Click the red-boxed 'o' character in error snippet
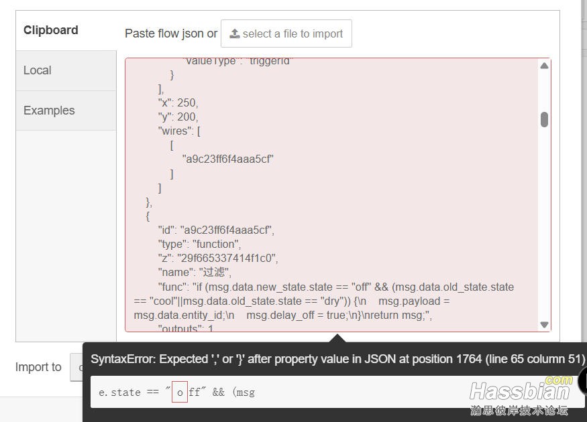This screenshot has width=587, height=422. point(179,393)
